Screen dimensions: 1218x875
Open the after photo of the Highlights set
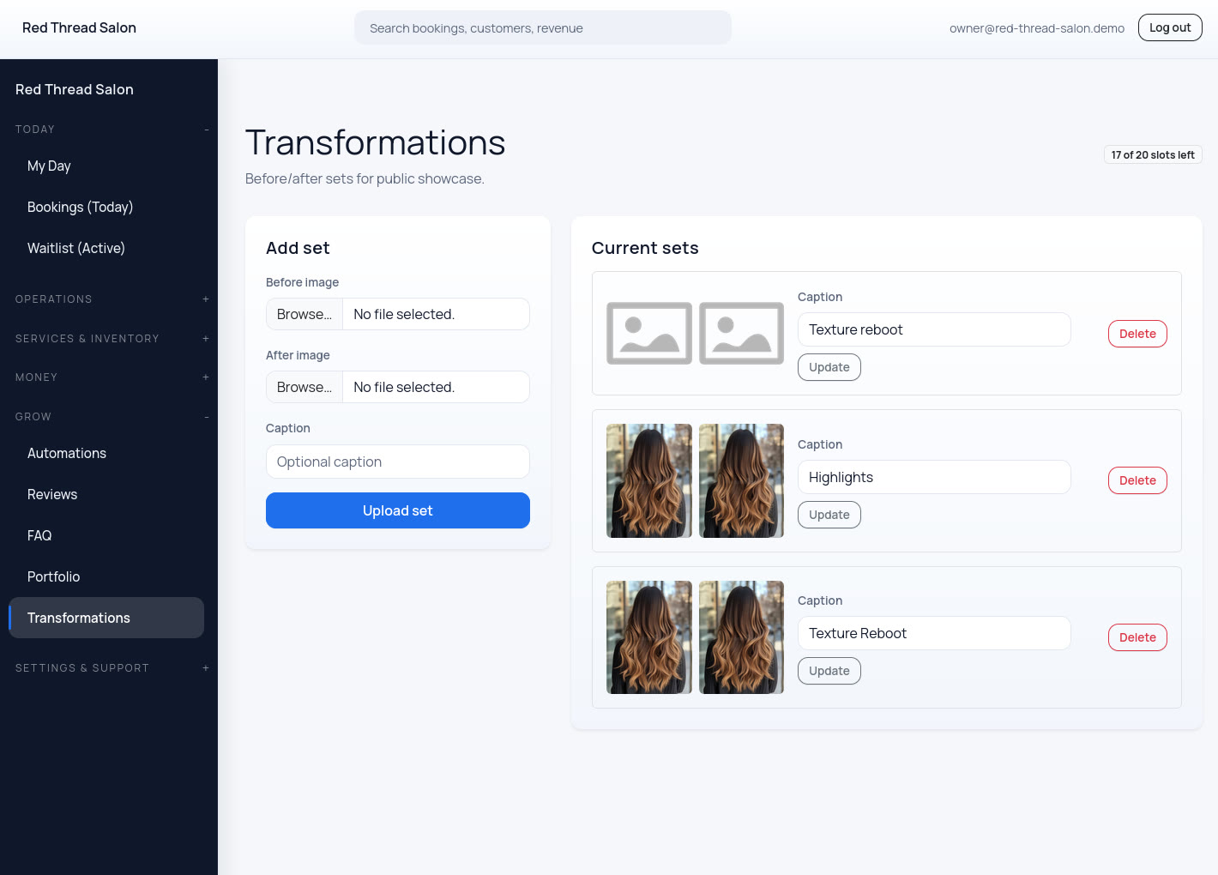click(741, 480)
